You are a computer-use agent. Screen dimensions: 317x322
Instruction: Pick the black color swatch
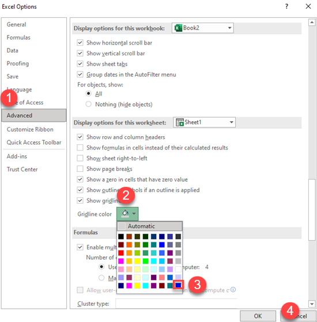[x=121, y=237]
